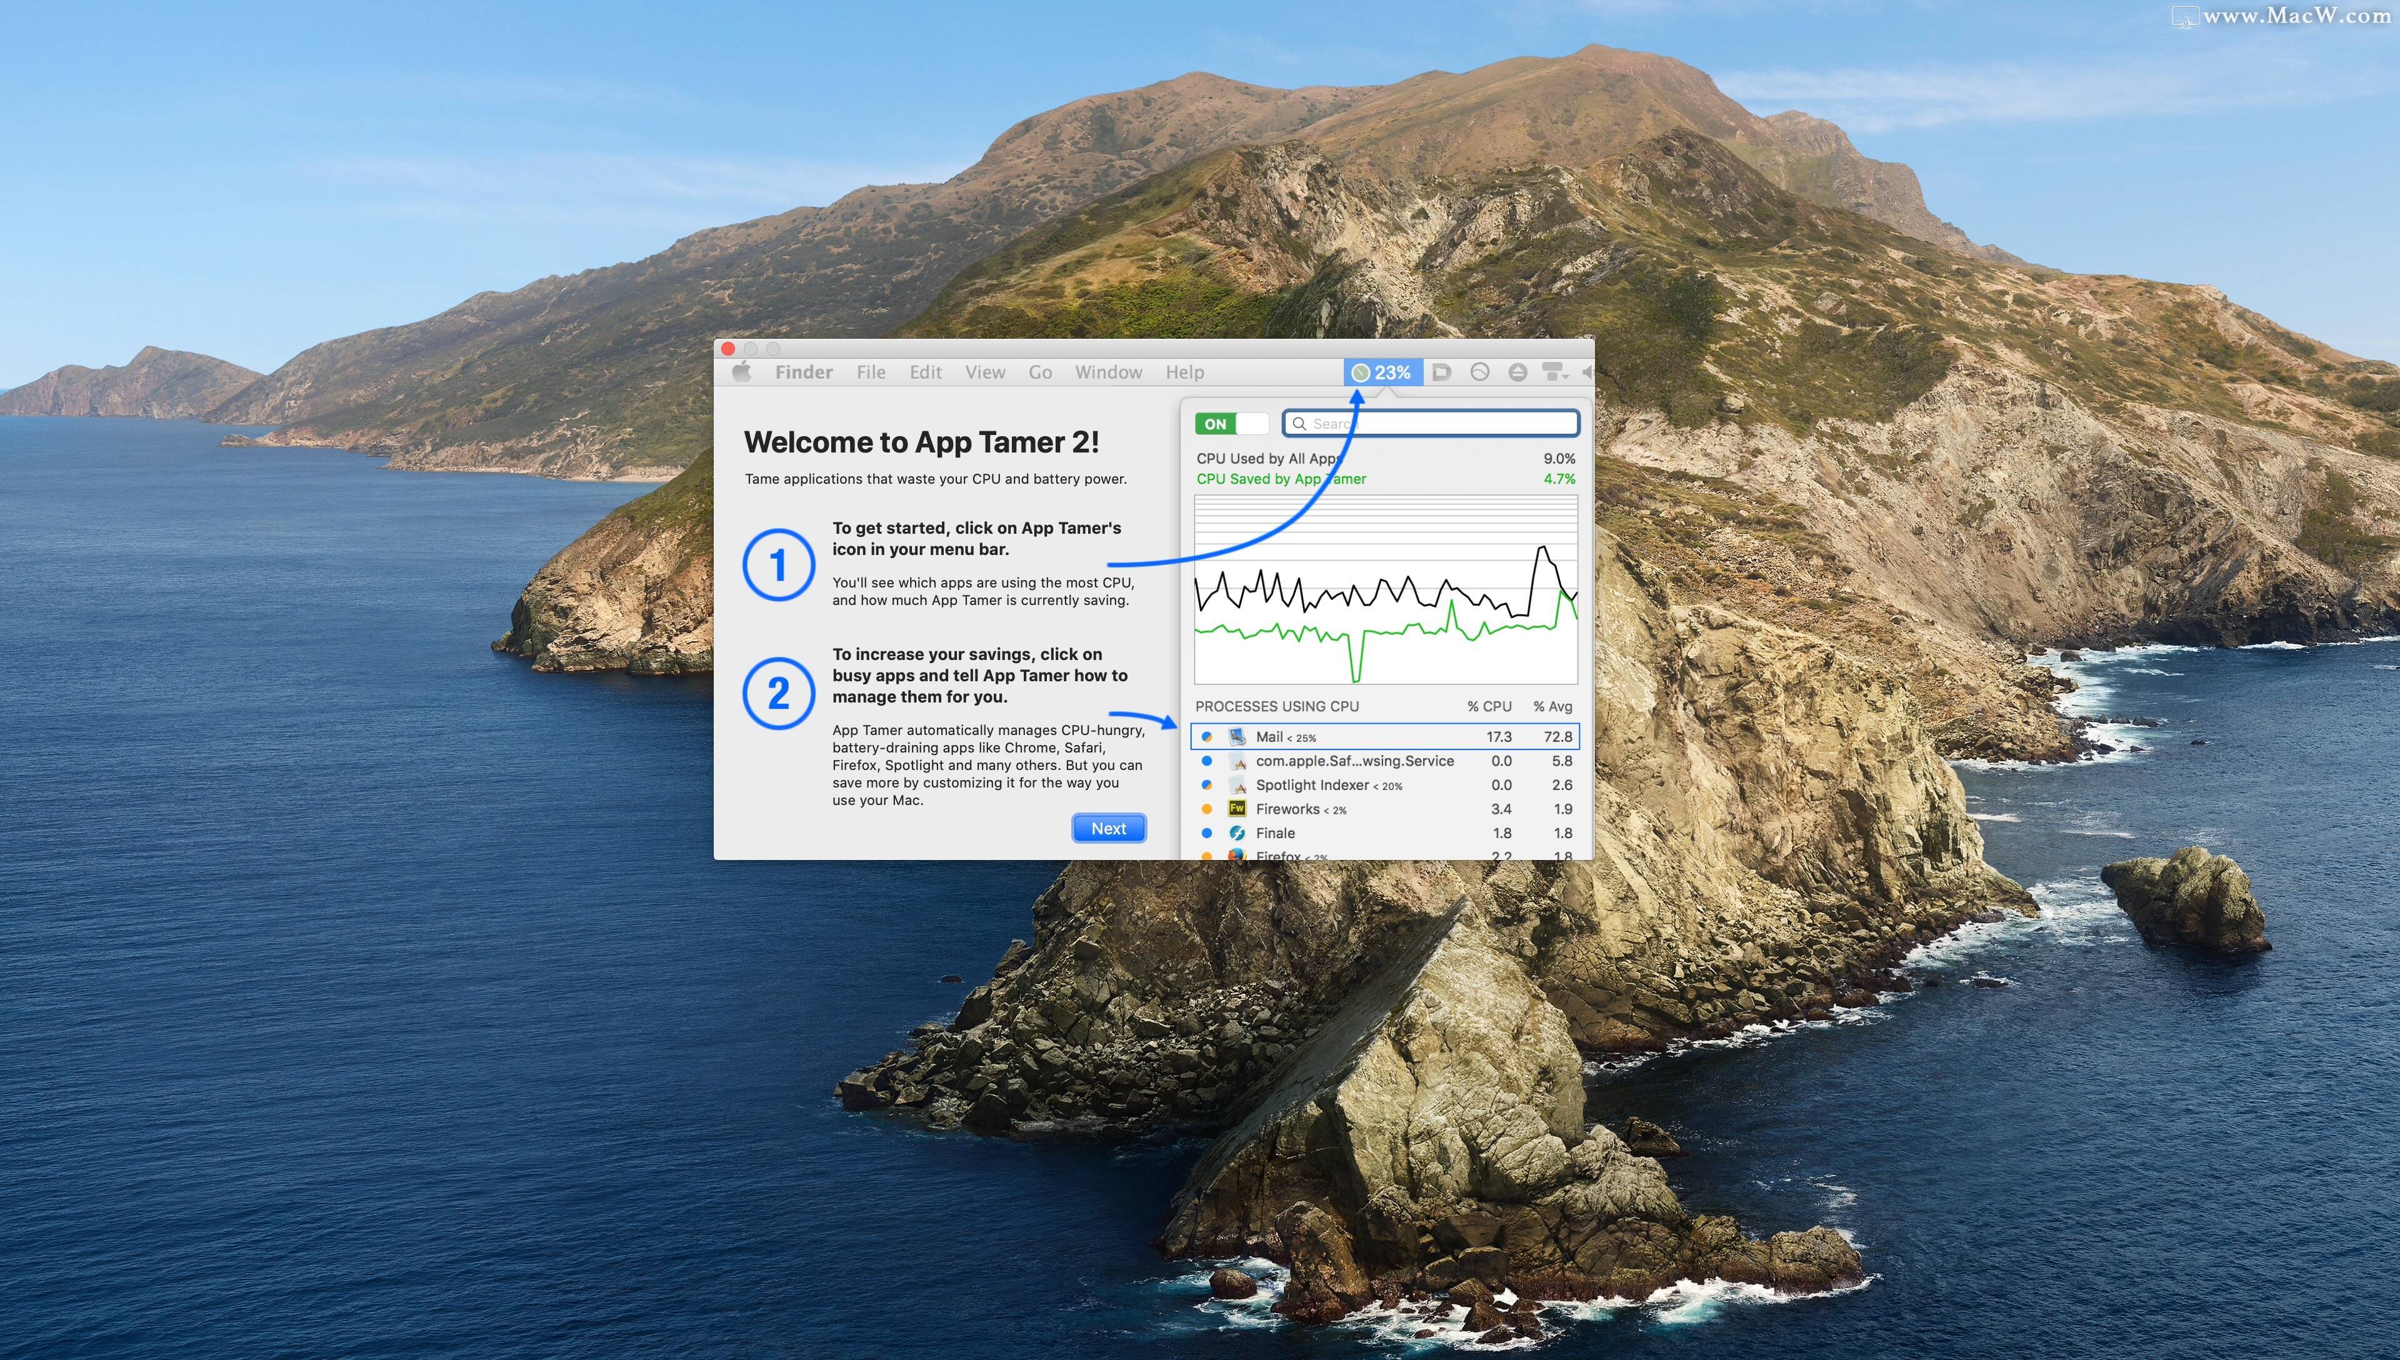Click the 'Tame applications that waste your CPU' subtitle
The image size is (2400, 1360).
pyautogui.click(x=935, y=479)
